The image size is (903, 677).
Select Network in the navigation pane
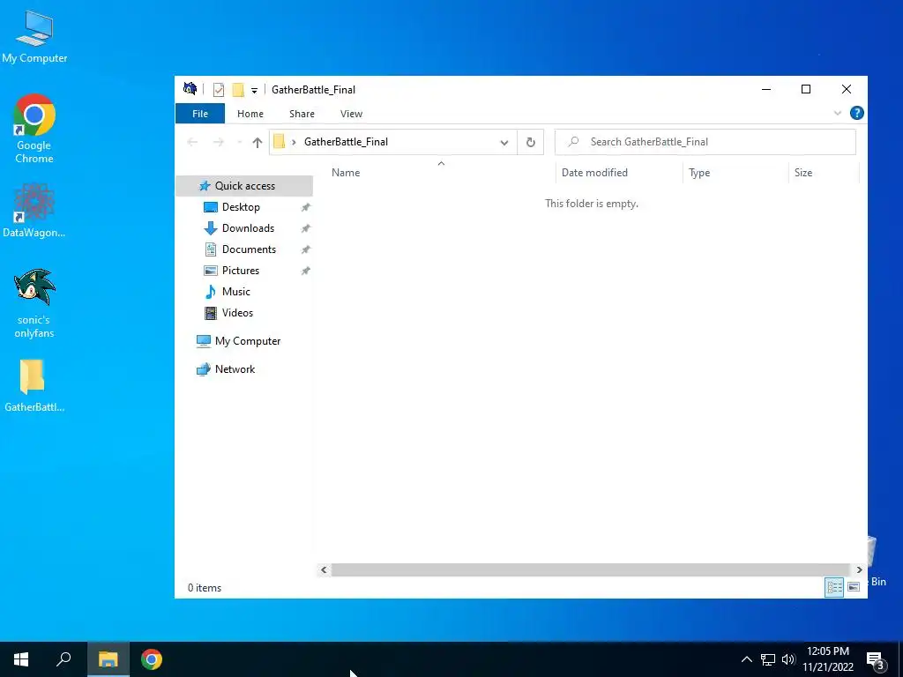235,369
